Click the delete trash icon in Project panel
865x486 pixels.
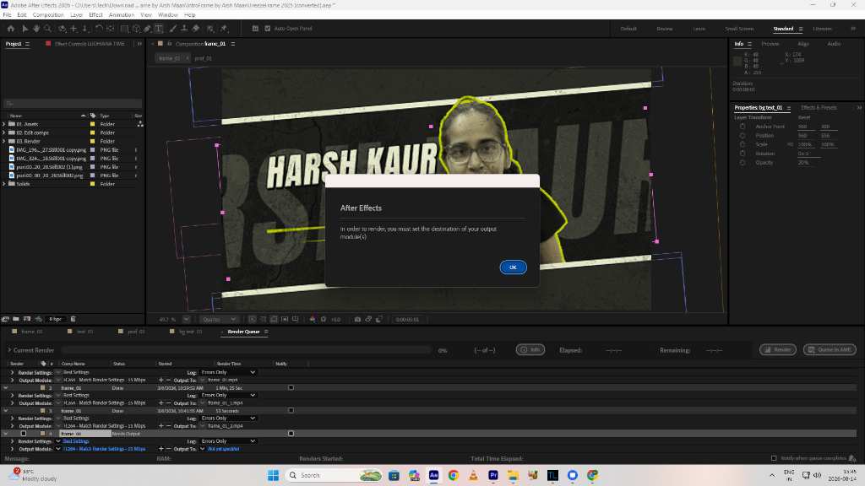tap(73, 319)
